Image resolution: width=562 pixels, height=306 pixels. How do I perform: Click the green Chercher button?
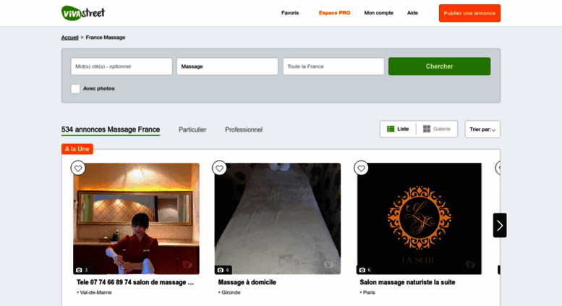click(440, 67)
